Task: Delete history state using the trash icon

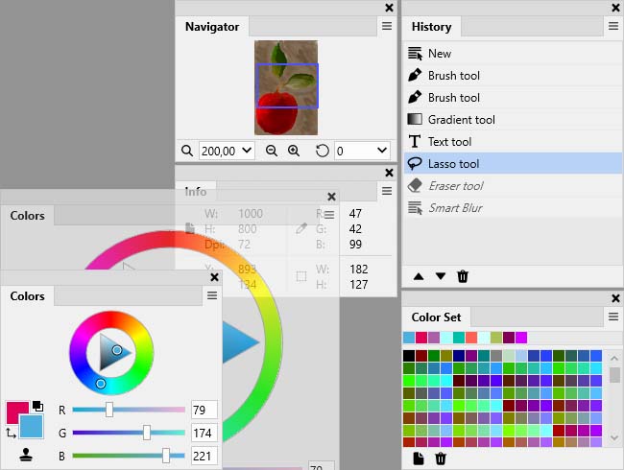Action: pyautogui.click(x=463, y=276)
